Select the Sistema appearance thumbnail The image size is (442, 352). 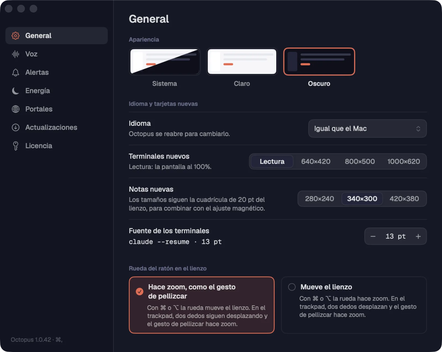point(165,62)
